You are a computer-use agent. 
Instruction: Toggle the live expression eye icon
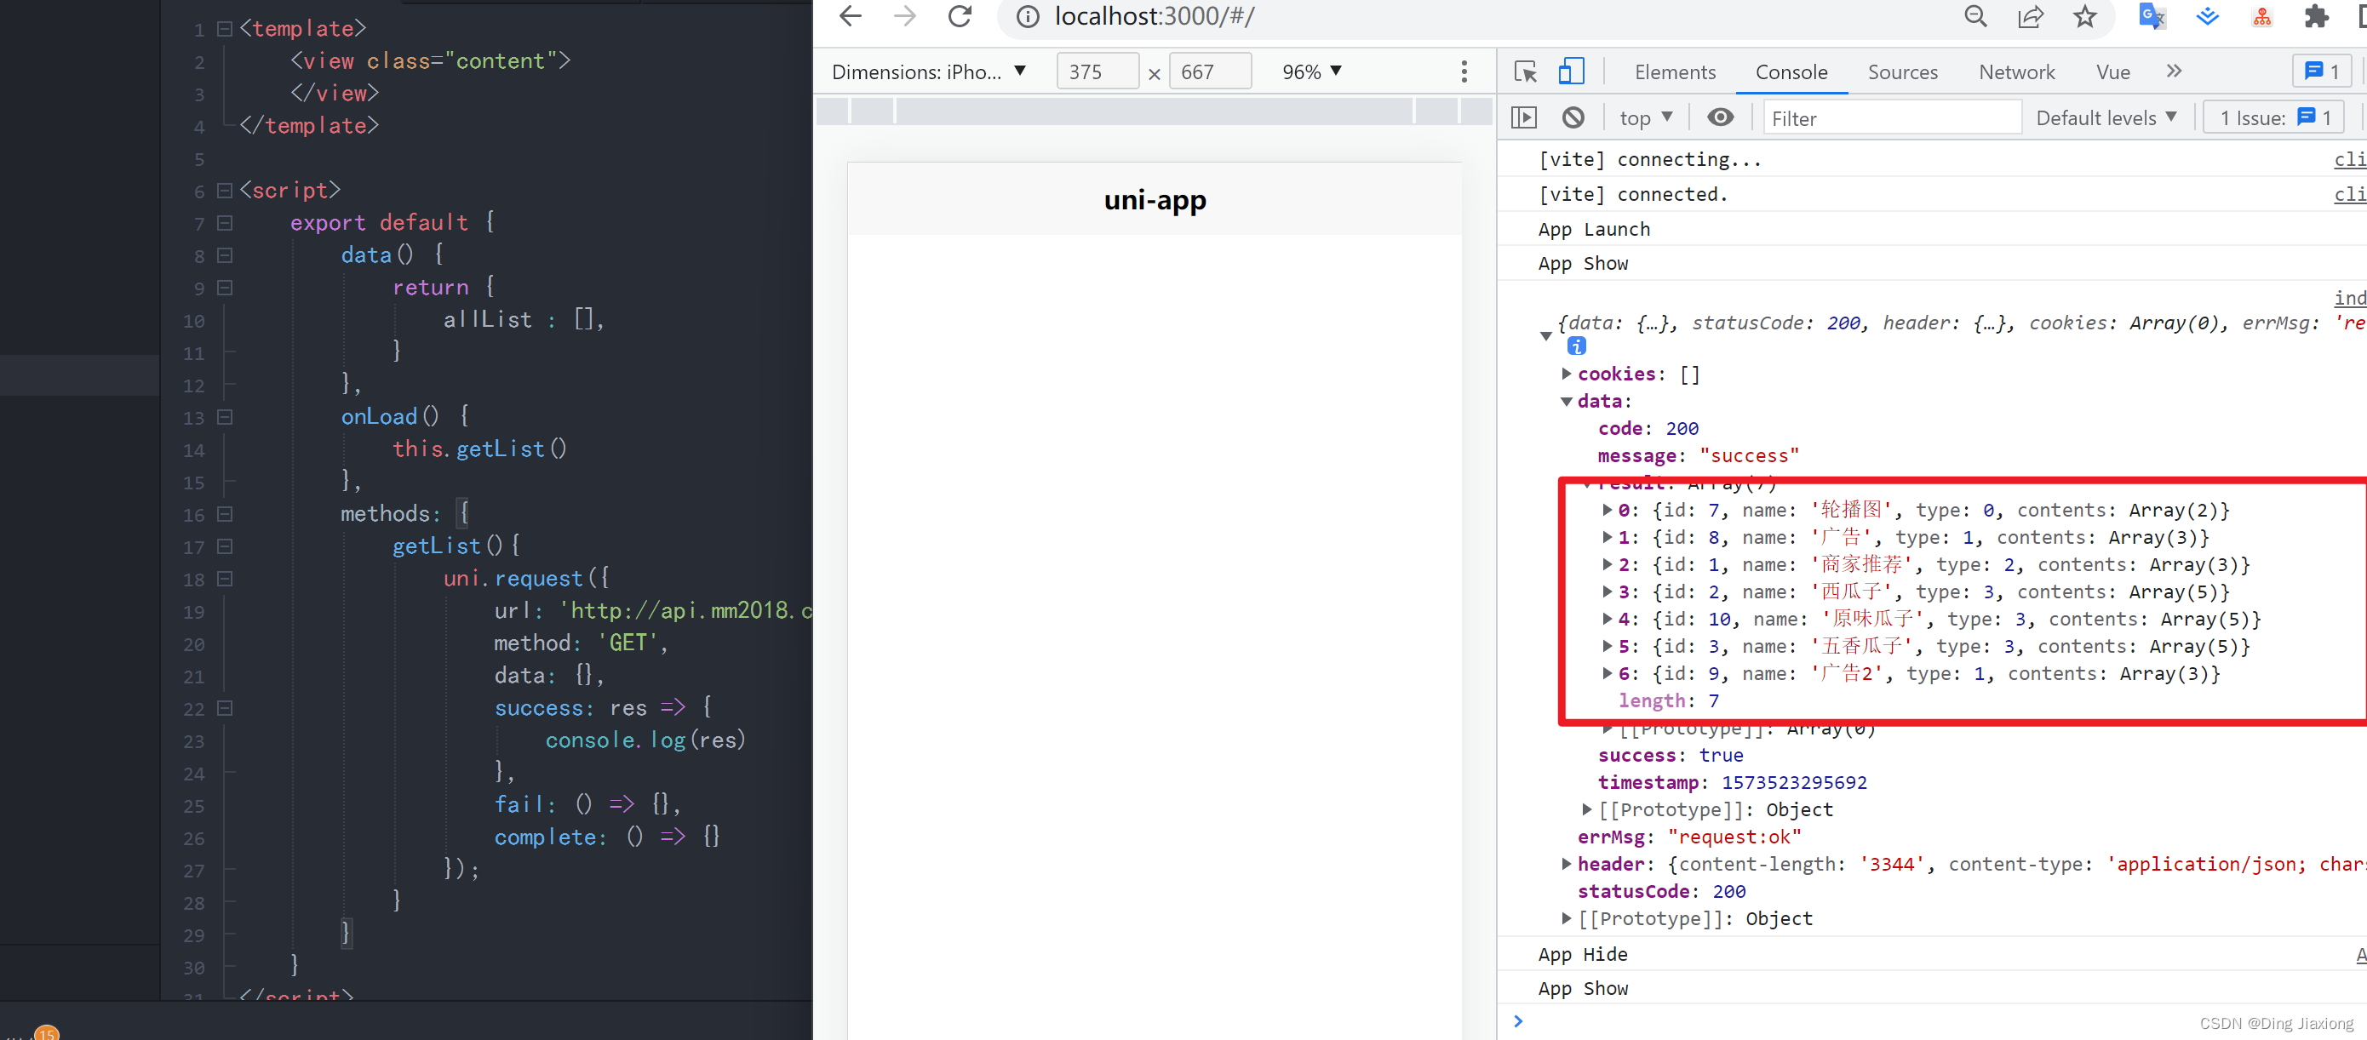coord(1720,117)
